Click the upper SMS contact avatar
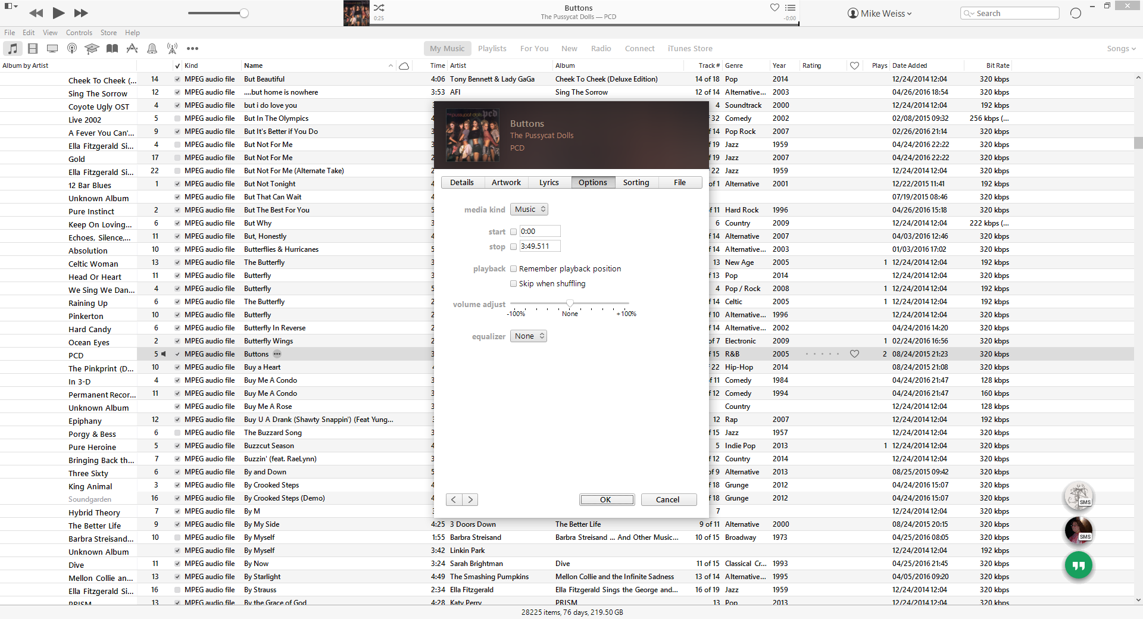The width and height of the screenshot is (1143, 619). pyautogui.click(x=1079, y=496)
